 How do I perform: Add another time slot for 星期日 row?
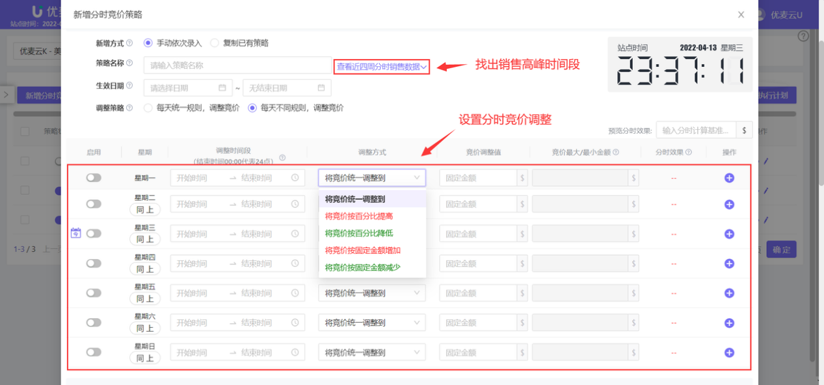[729, 352]
